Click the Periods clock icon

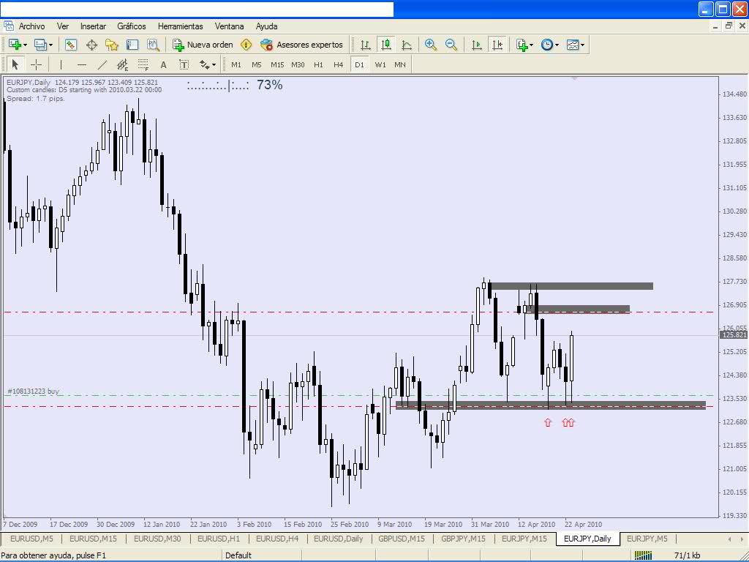(547, 45)
